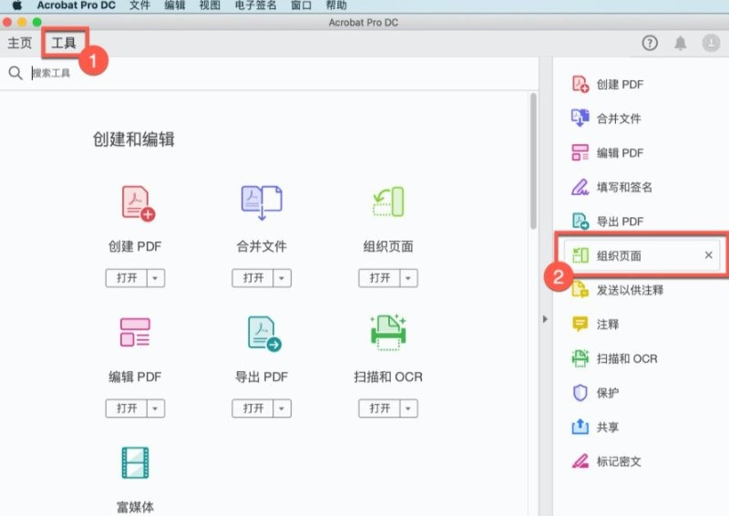Expand dropdown arrow beside 导出 PDF 打开
Screen dimensions: 729x516
point(282,408)
